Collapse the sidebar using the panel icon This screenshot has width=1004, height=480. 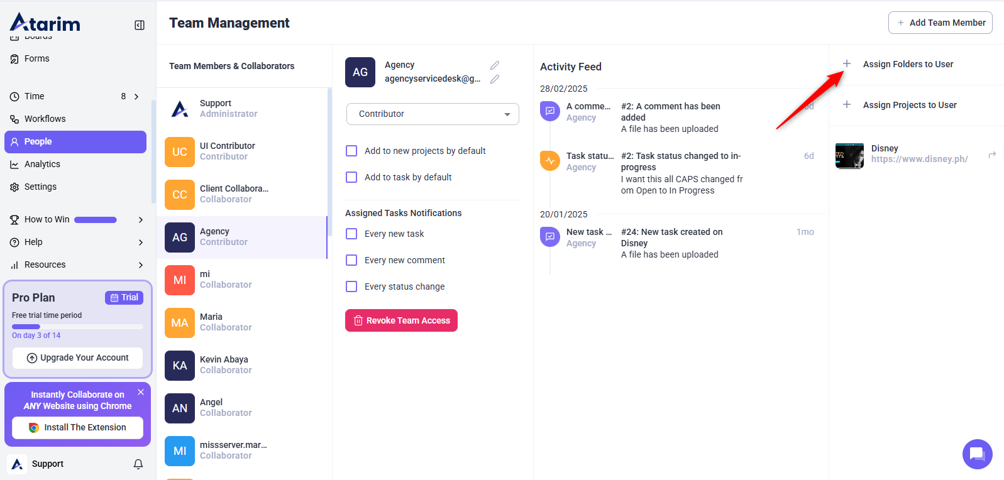click(x=140, y=25)
